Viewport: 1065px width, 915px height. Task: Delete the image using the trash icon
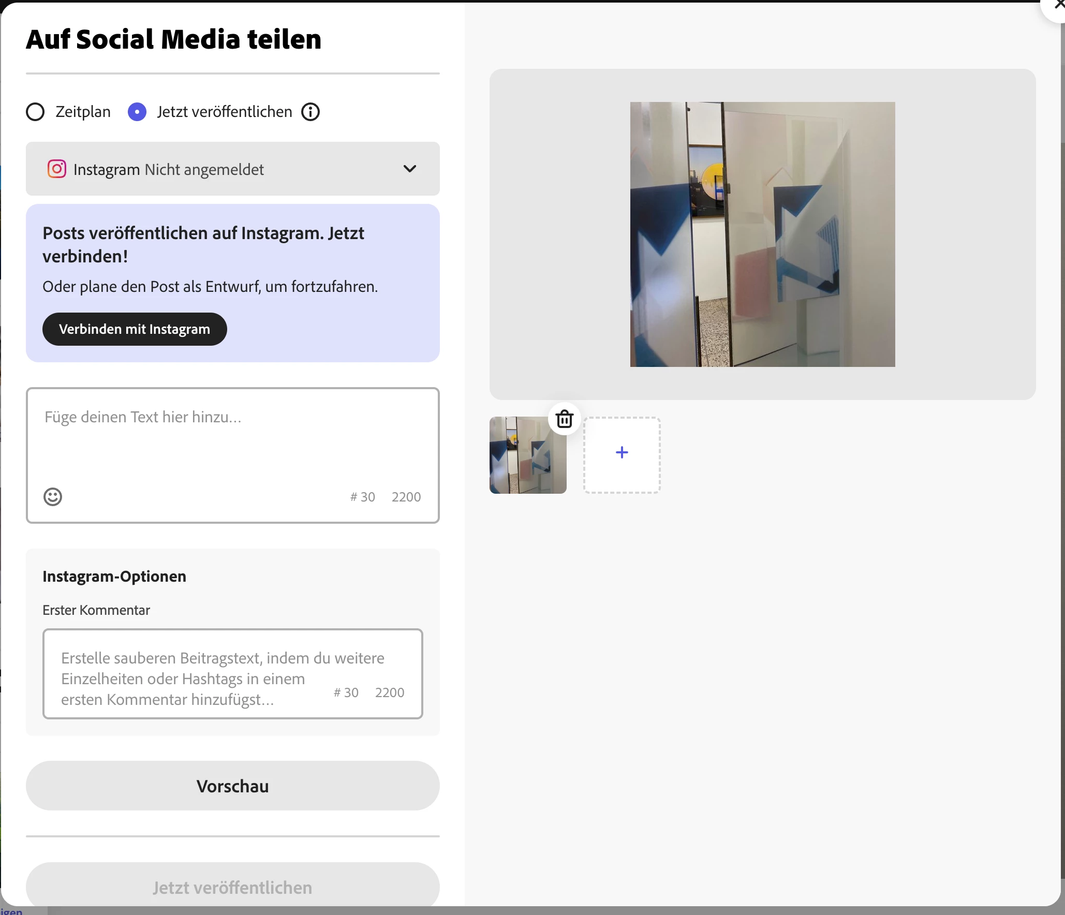tap(564, 419)
